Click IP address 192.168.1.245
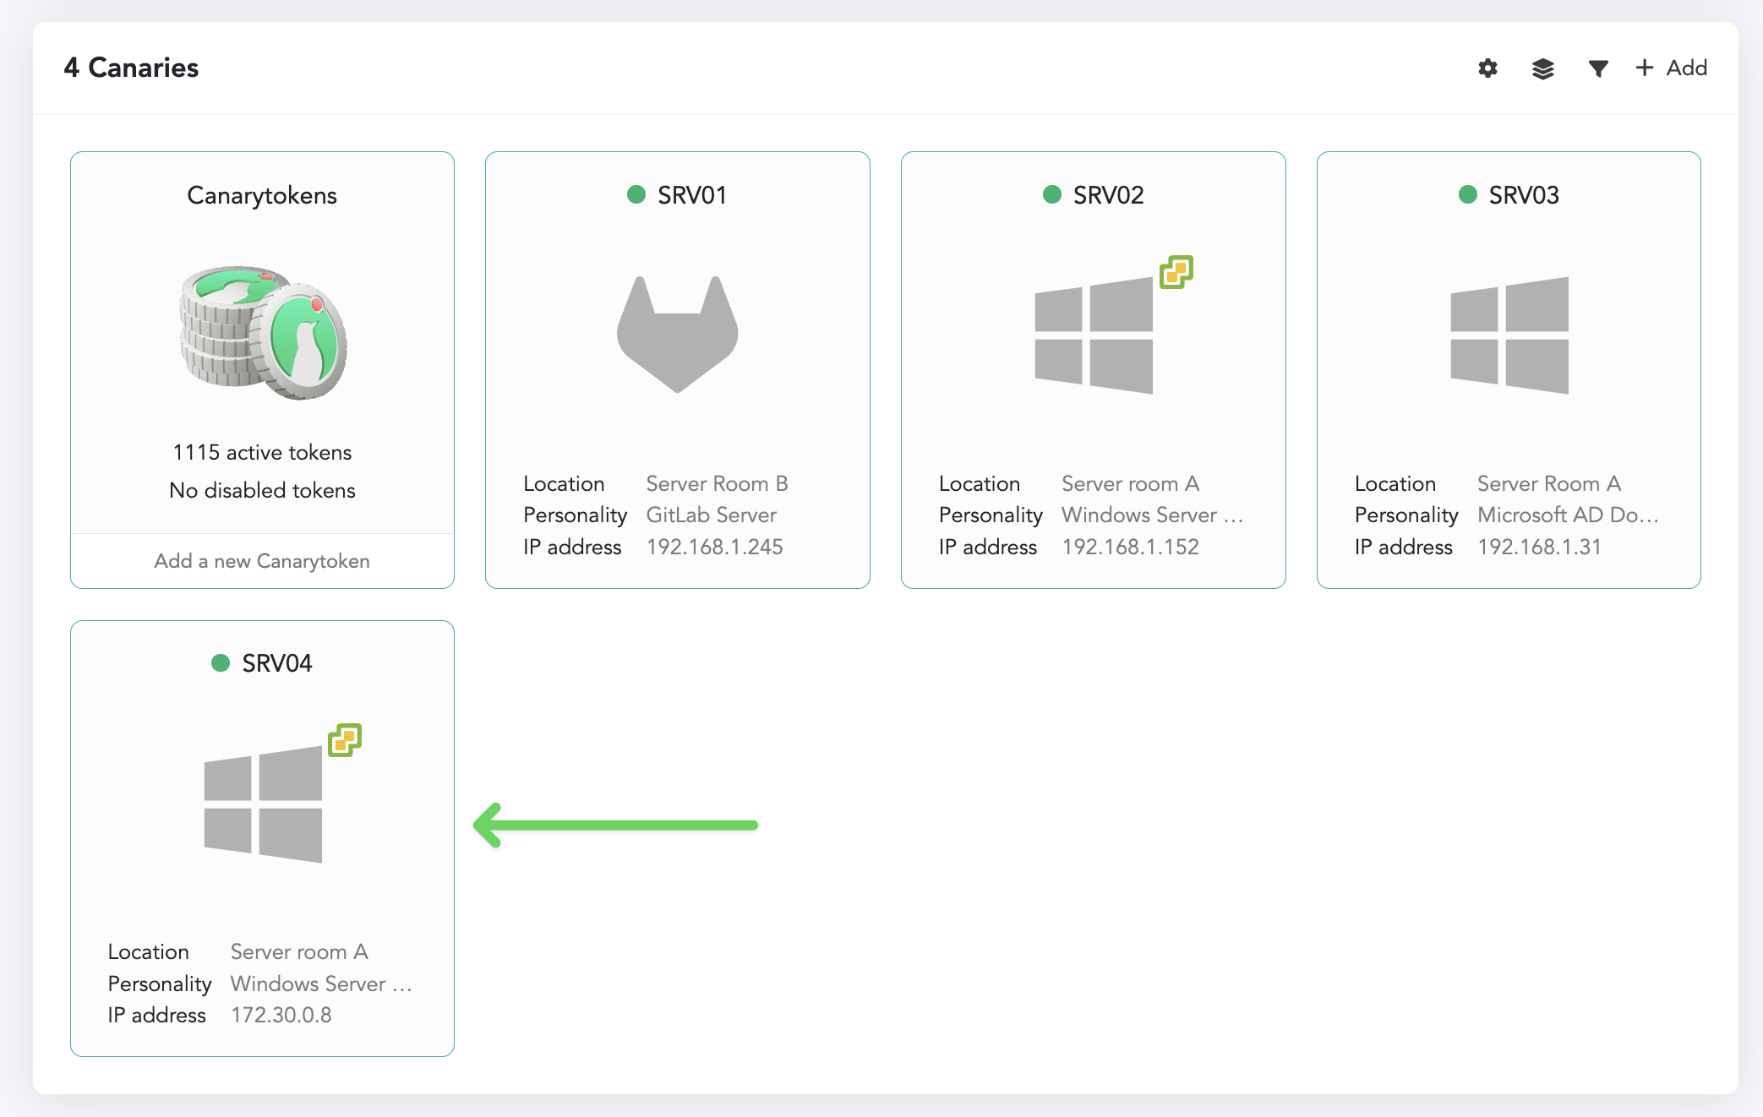Screen dimensions: 1763x1117 (x=714, y=547)
